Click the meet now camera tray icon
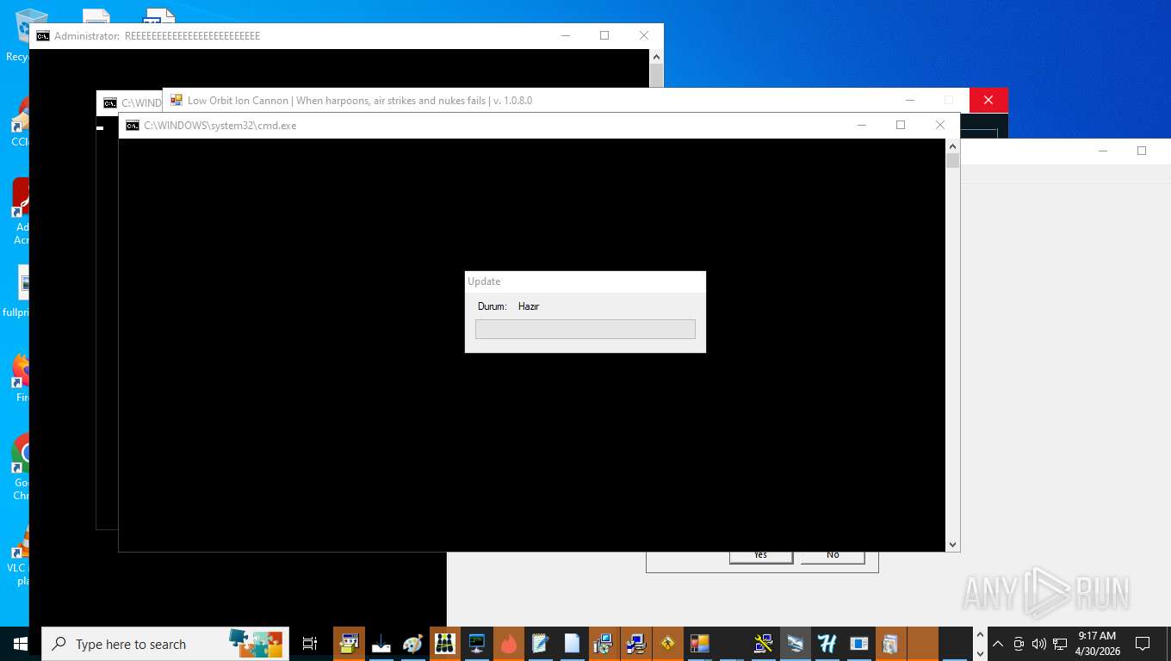The width and height of the screenshot is (1171, 661). coord(1019,644)
